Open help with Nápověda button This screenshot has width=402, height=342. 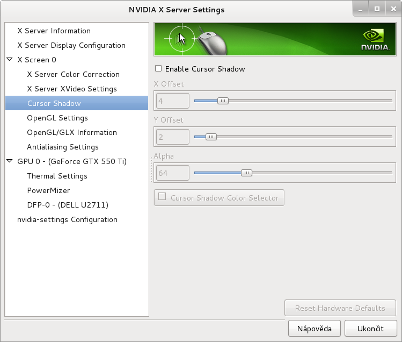315,329
